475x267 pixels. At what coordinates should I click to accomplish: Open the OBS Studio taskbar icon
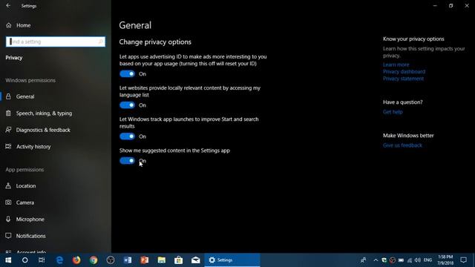pos(111,260)
